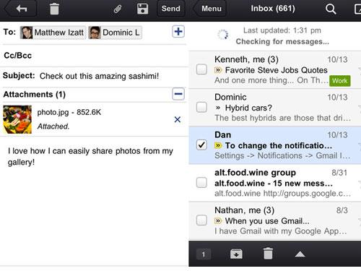Remove photo.jpg attachment with X
The width and height of the screenshot is (361, 271).
coord(178,119)
